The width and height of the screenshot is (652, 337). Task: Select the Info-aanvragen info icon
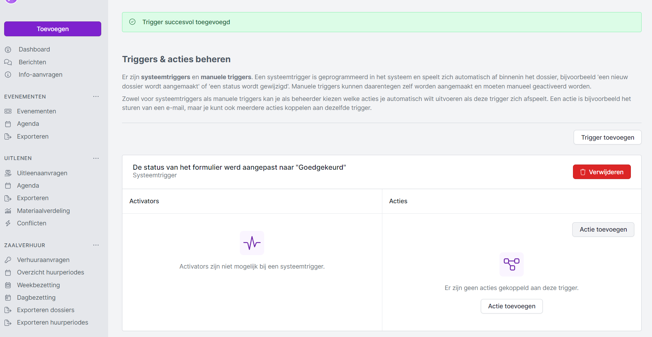point(8,75)
